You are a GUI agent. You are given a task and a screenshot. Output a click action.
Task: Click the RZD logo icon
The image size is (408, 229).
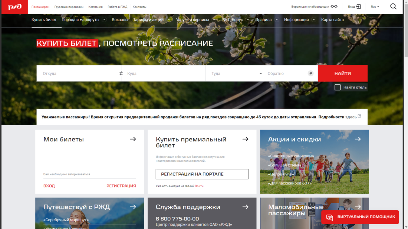click(x=14, y=7)
